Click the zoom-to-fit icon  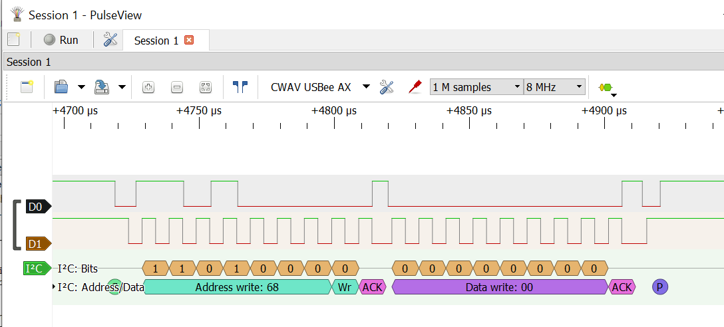click(206, 87)
